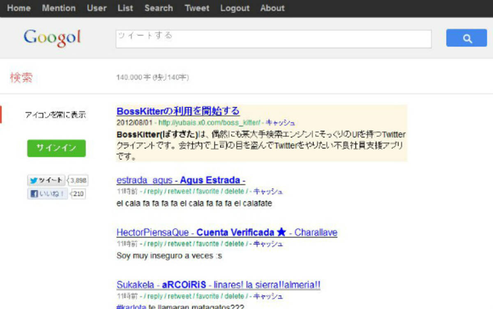Click the 210 like count bubble
The height and width of the screenshot is (309, 493).
78,194
